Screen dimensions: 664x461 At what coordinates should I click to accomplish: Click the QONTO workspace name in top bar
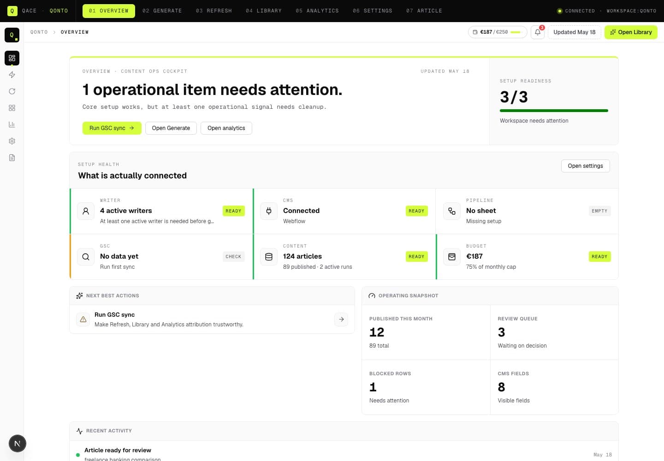click(59, 11)
